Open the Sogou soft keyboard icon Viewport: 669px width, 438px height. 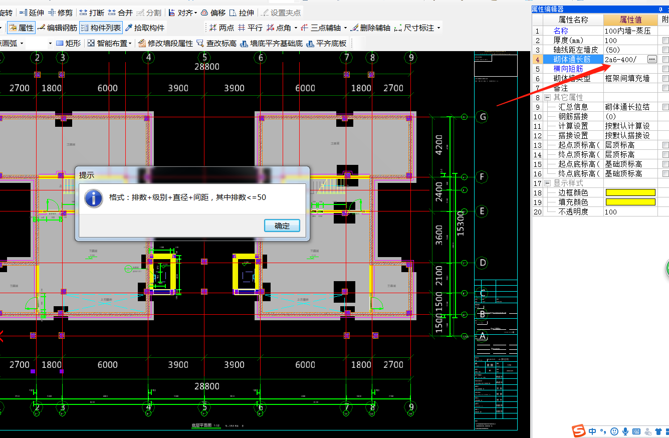pyautogui.click(x=637, y=431)
